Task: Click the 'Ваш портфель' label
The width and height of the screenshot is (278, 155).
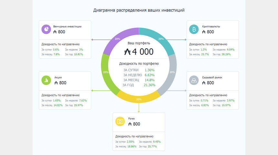Action: (139, 43)
